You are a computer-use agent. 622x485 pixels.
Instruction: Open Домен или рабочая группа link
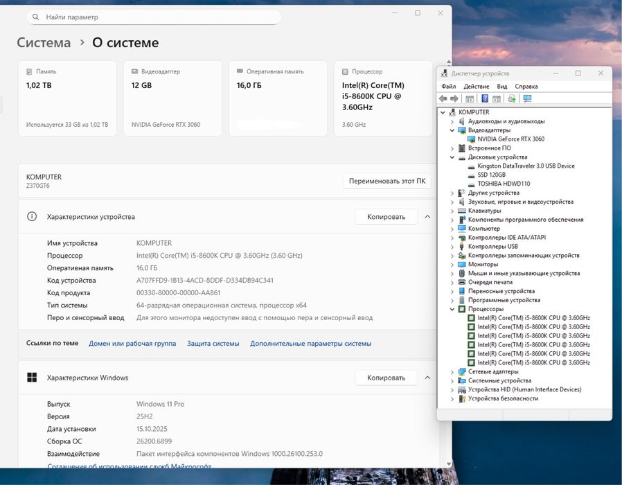pos(132,343)
